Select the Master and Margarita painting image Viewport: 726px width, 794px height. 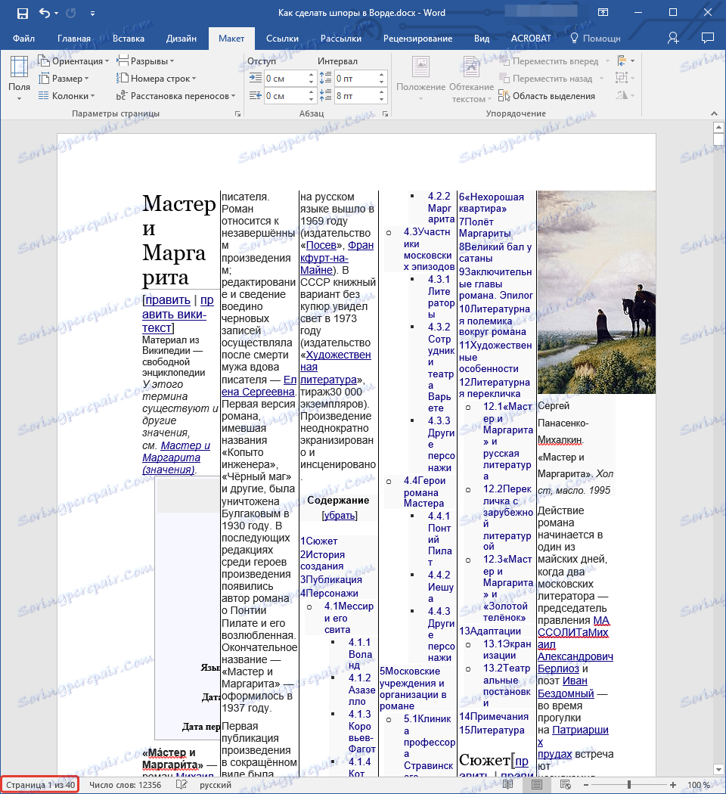click(597, 292)
